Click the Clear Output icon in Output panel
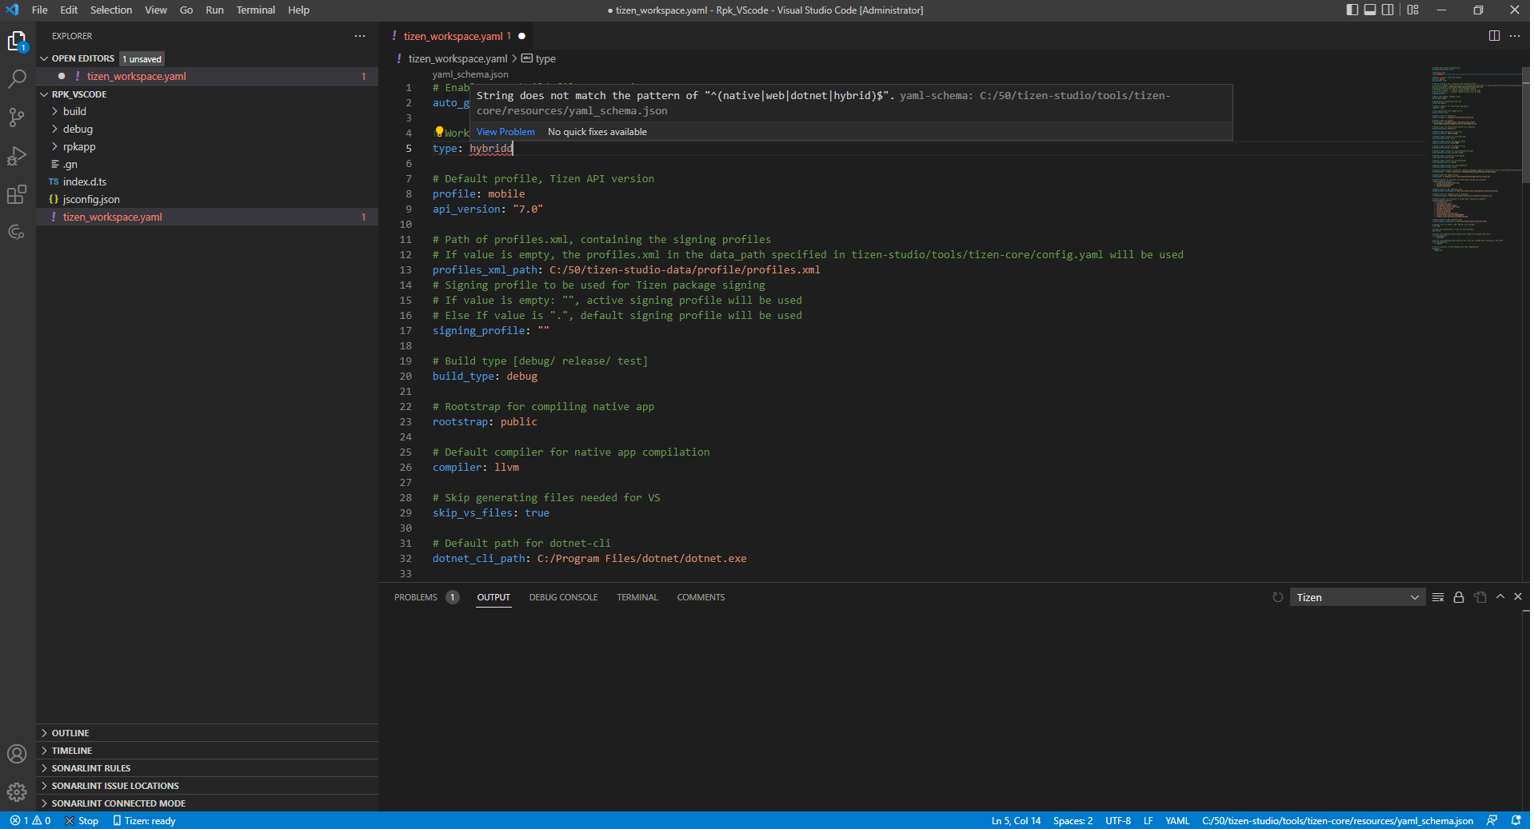 point(1438,597)
